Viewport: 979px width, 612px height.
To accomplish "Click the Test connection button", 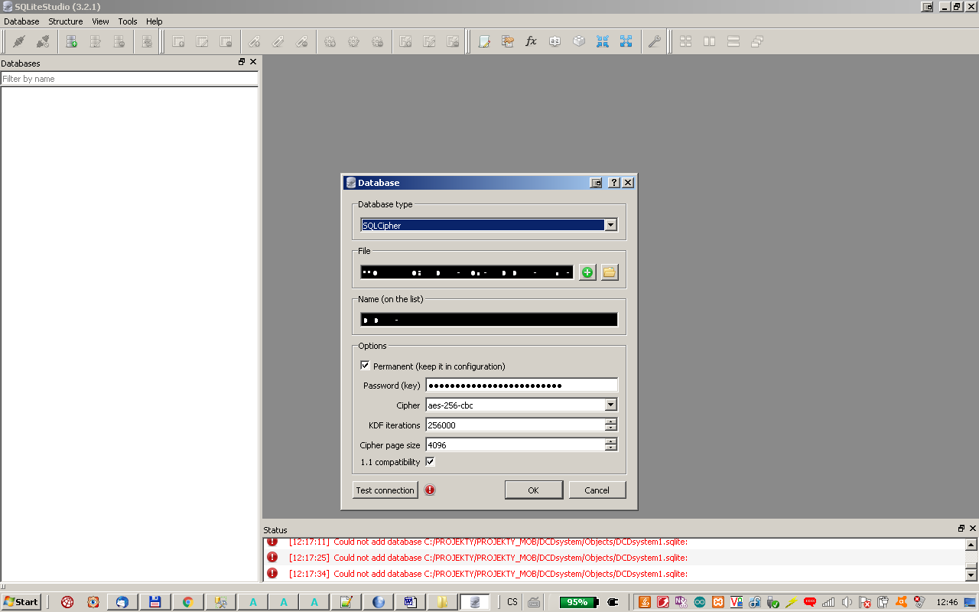I will pyautogui.click(x=385, y=490).
